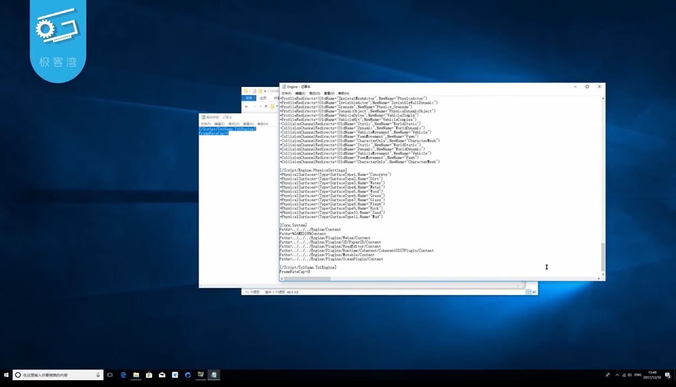
Task: Open the ENG input language selector
Action: [x=638, y=375]
